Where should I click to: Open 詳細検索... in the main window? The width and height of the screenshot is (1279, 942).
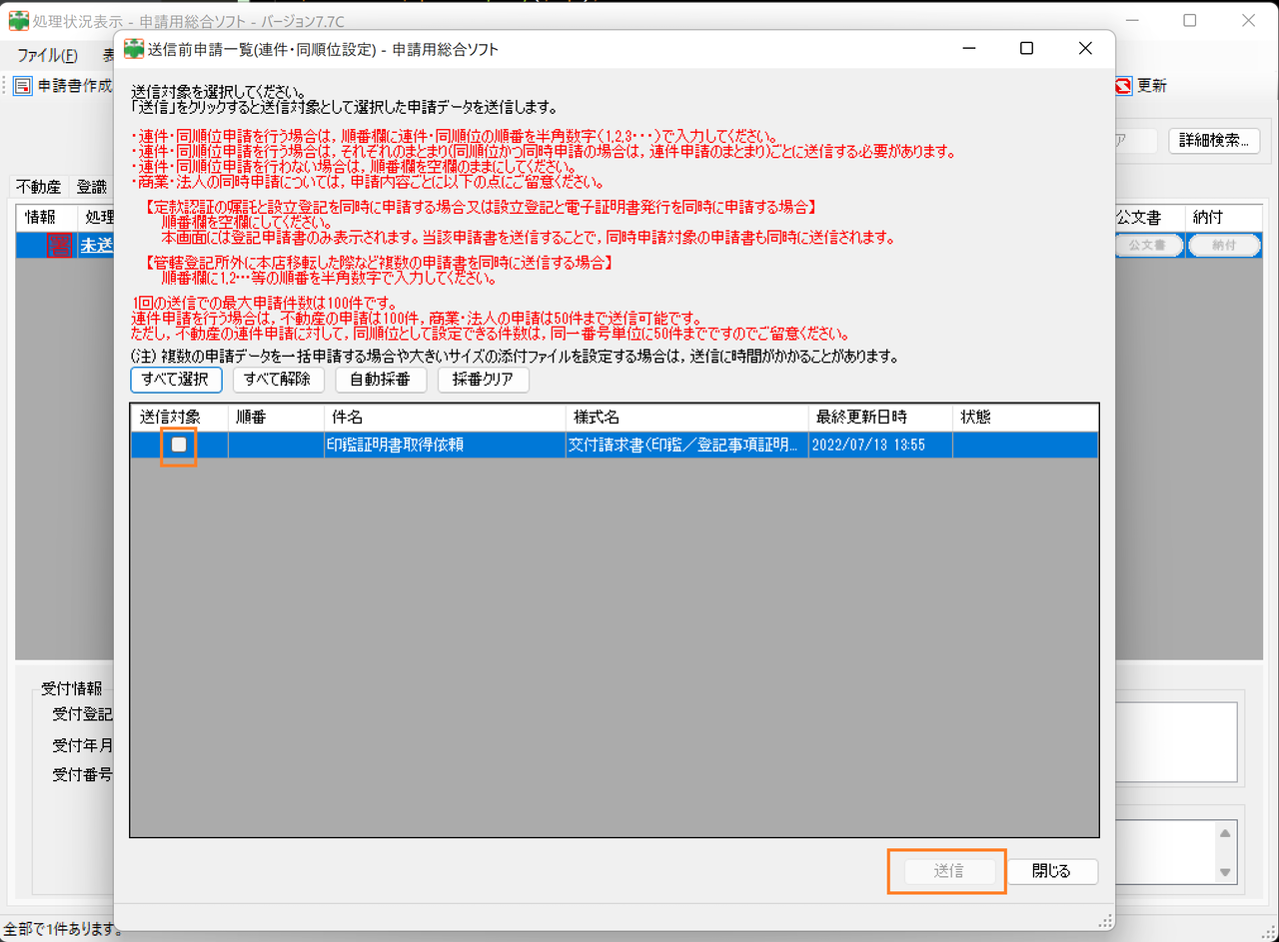pyautogui.click(x=1213, y=141)
